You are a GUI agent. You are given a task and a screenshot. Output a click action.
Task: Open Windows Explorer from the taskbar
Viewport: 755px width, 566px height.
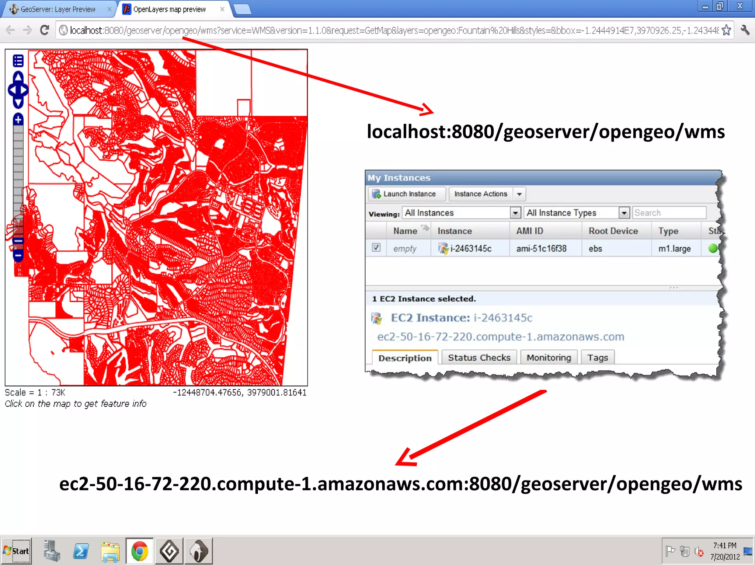(x=110, y=551)
